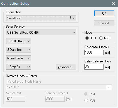This screenshot has height=108, width=118.
Task: Click the Connect Timeout 3000 field
Action: [x=55, y=99]
